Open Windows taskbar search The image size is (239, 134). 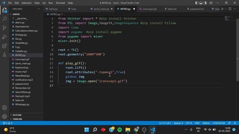(x=95, y=130)
